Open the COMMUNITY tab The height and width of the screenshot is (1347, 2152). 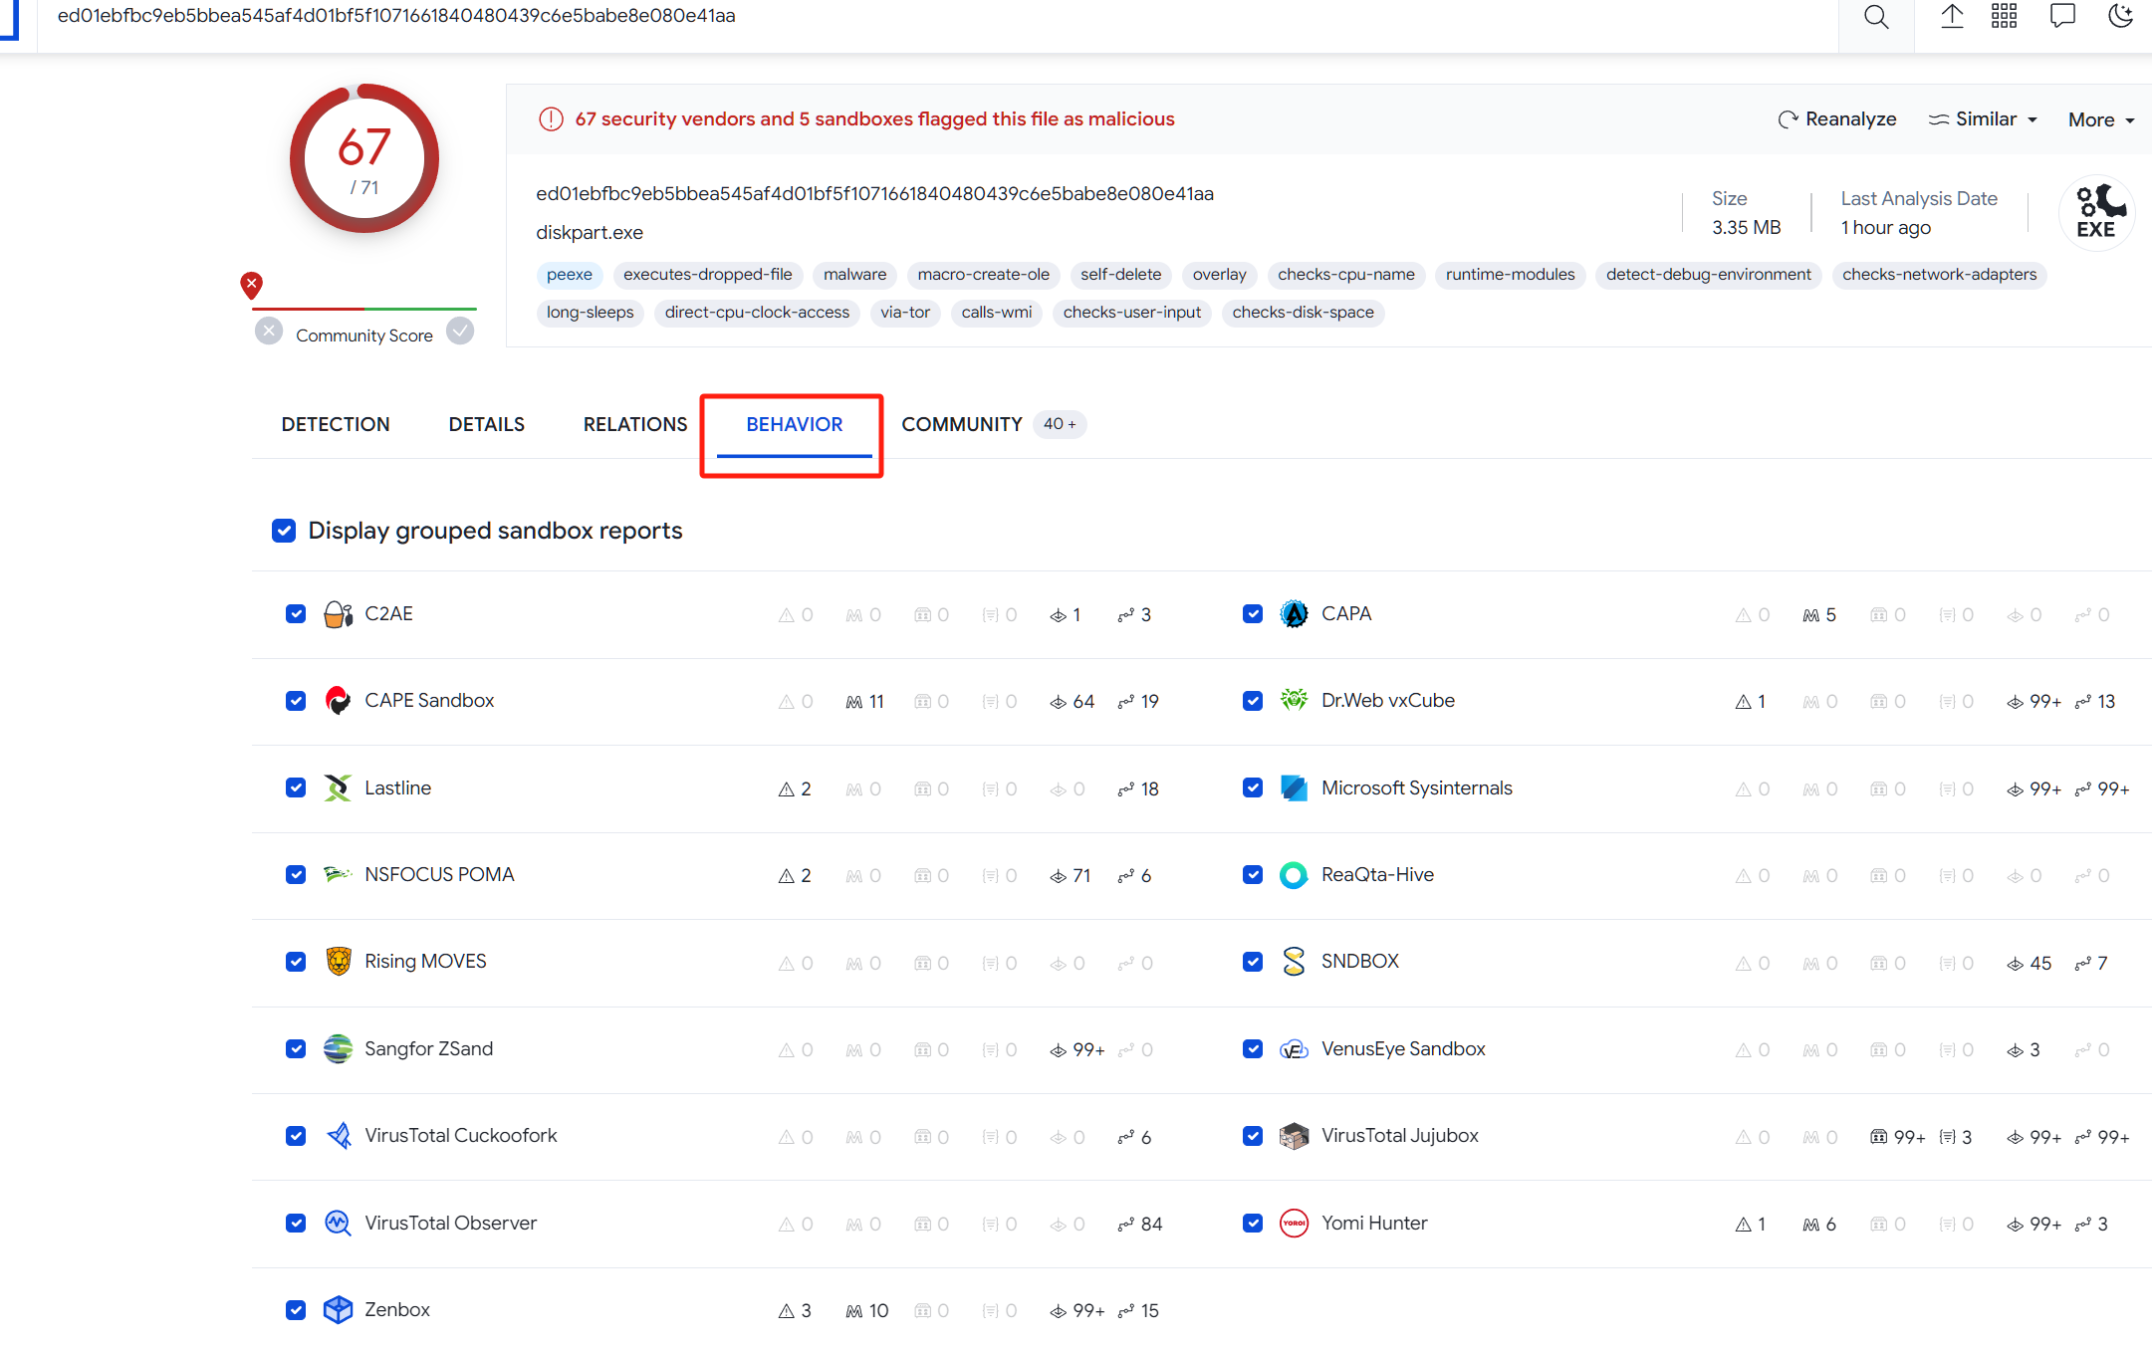pyautogui.click(x=993, y=424)
